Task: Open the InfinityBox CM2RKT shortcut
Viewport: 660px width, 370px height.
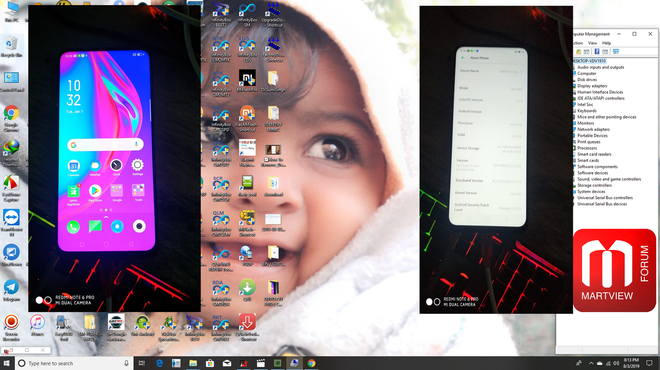Action: click(221, 328)
